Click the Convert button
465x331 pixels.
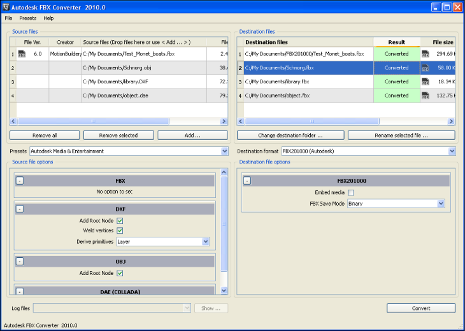421,308
